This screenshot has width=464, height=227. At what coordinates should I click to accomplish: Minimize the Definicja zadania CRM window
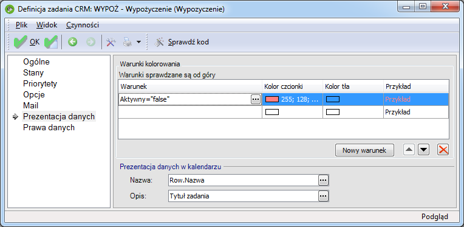(x=406, y=7)
